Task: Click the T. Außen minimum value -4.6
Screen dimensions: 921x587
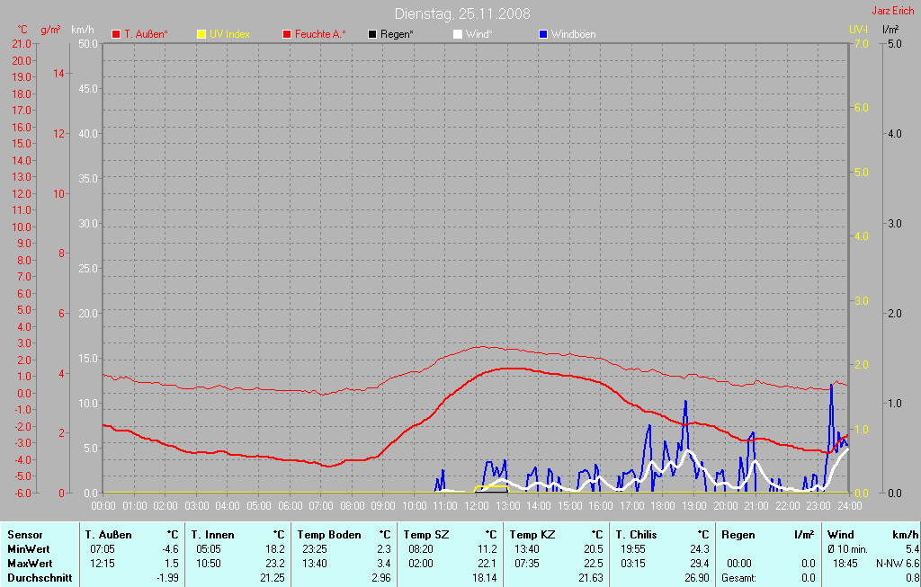Action: 170,549
